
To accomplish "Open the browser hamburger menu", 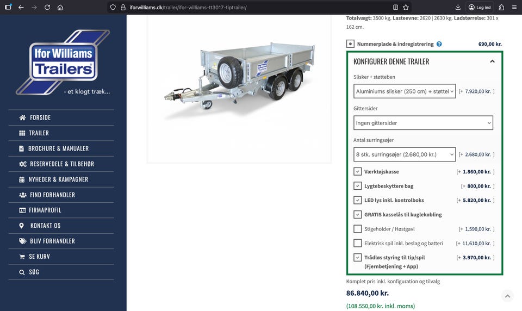I will point(514,7).
